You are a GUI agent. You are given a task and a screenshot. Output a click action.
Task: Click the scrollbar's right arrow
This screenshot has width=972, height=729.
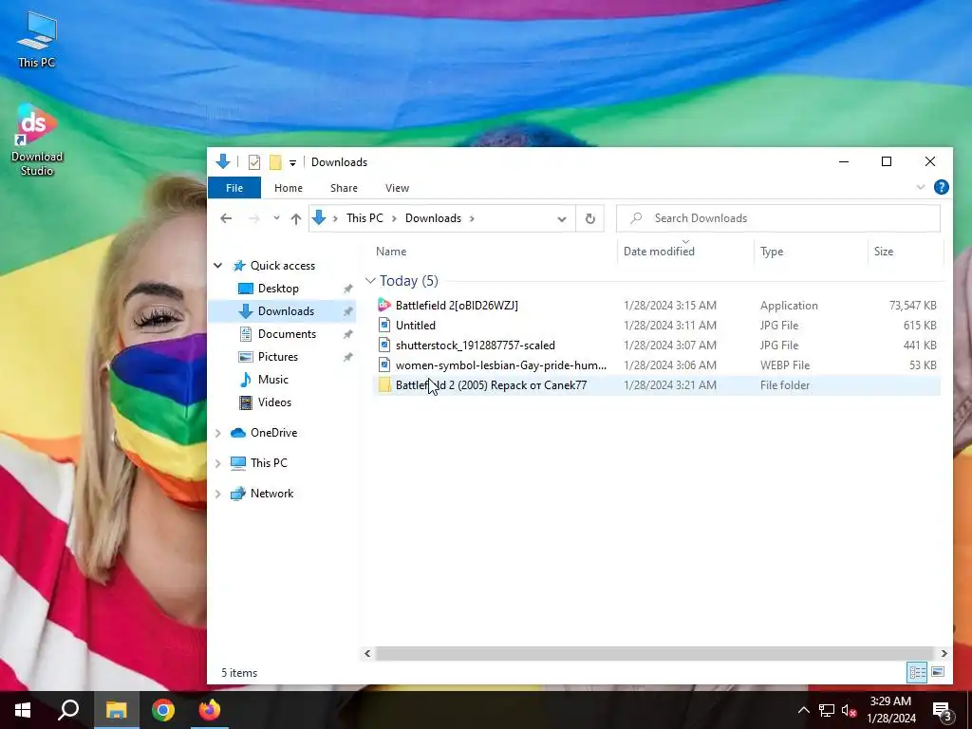(944, 653)
